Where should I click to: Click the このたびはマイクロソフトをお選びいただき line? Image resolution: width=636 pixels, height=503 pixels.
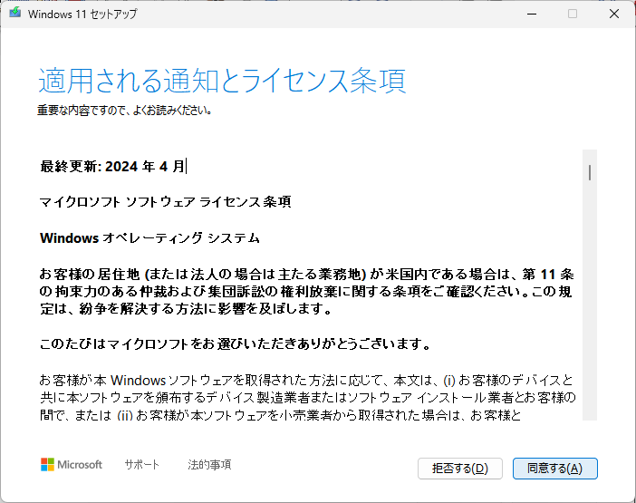[235, 344]
